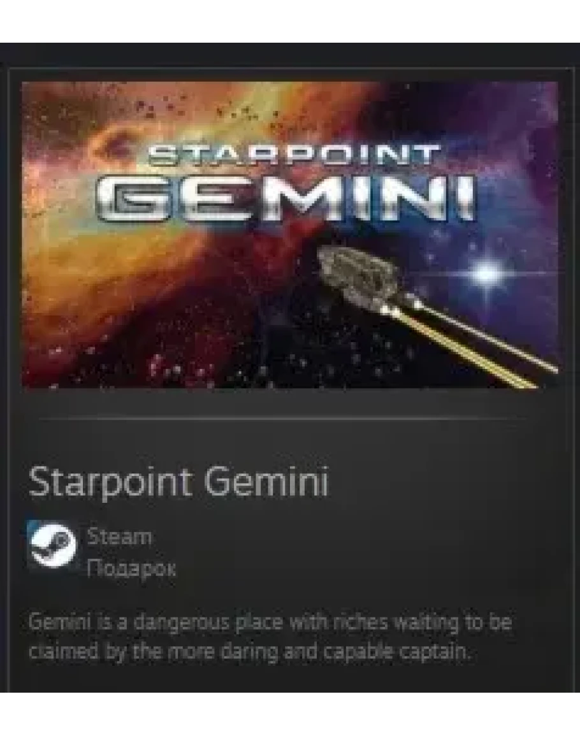Click the STARPOINT logo word in the banner
Image resolution: width=580 pixels, height=736 pixels.
(294, 154)
